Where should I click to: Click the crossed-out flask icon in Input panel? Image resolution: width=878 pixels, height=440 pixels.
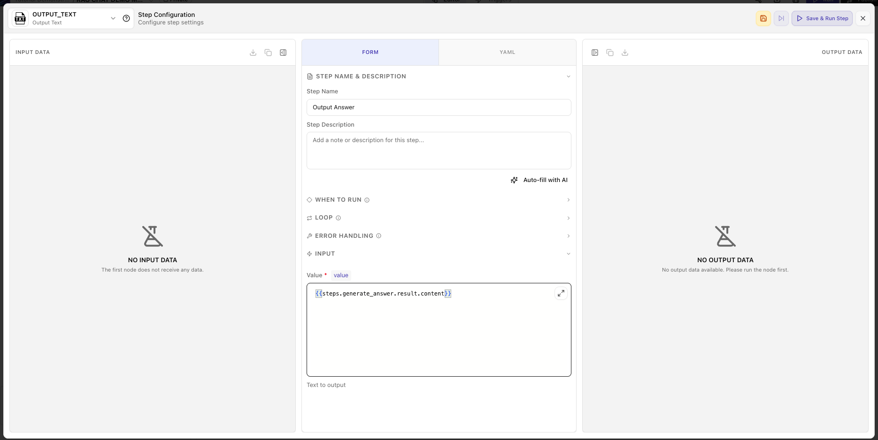point(153,236)
